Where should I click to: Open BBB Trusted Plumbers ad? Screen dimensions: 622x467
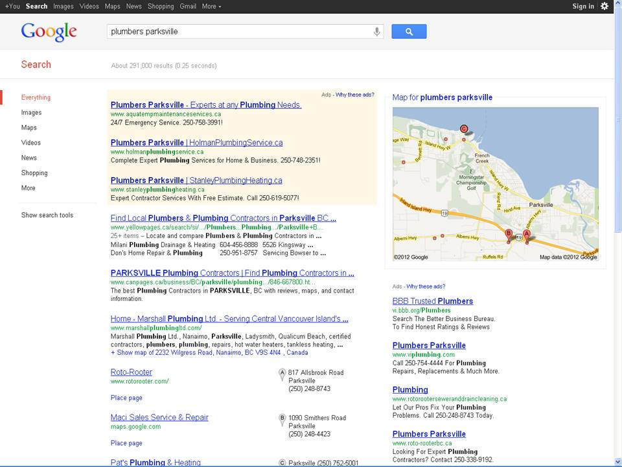[433, 301]
